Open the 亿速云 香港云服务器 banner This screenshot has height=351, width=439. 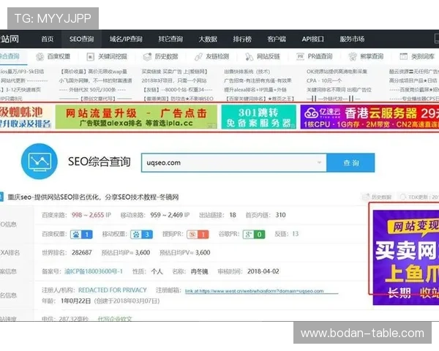(x=369, y=117)
